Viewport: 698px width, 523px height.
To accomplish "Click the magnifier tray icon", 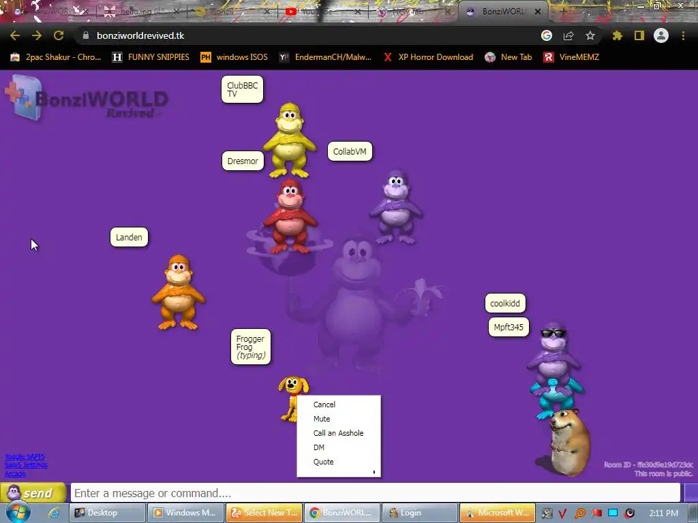I will click(x=579, y=513).
